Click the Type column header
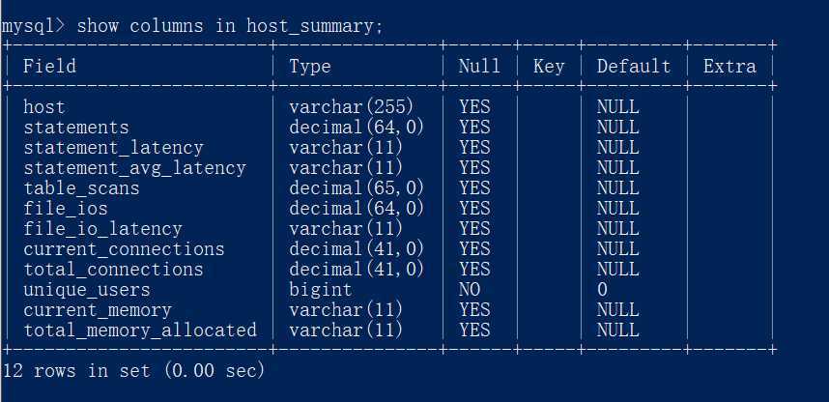 310,67
